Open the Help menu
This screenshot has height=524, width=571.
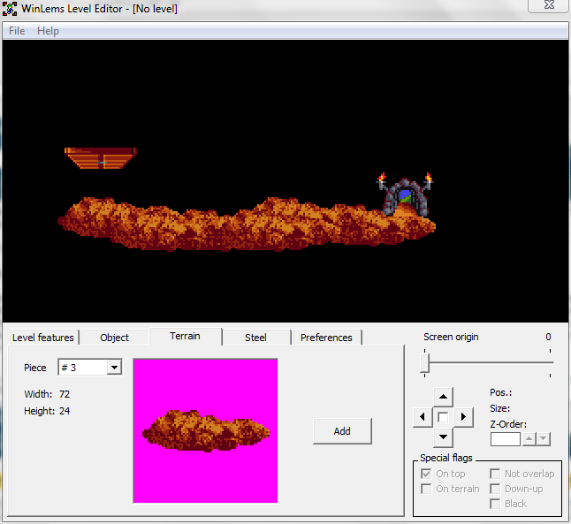click(x=48, y=31)
